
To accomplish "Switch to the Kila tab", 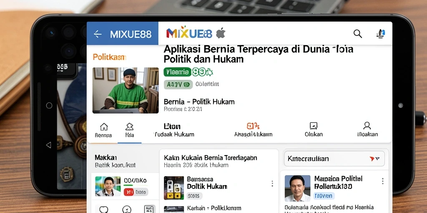I will pyautogui.click(x=129, y=130).
